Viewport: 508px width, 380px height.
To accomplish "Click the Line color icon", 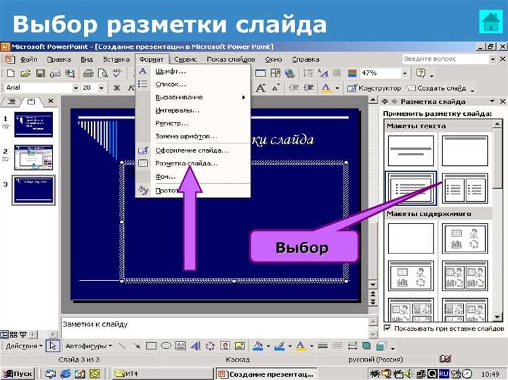I will point(279,346).
